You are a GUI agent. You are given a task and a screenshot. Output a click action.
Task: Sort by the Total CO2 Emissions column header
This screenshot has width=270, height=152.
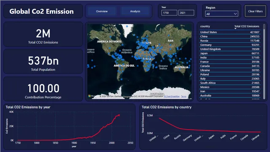pyautogui.click(x=246, y=26)
